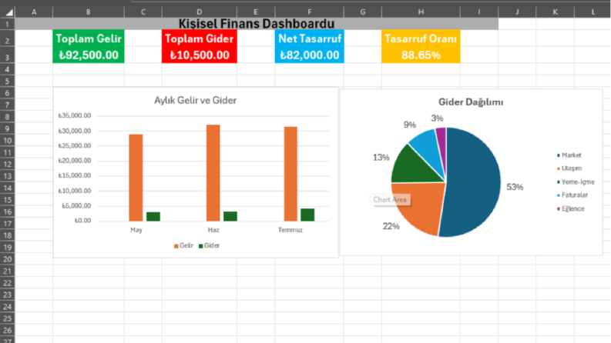Select column F header
The height and width of the screenshot is (343, 611).
click(x=310, y=12)
